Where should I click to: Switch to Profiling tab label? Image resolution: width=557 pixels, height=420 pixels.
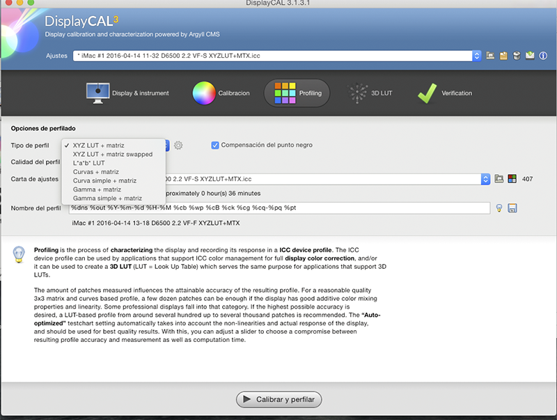[310, 93]
